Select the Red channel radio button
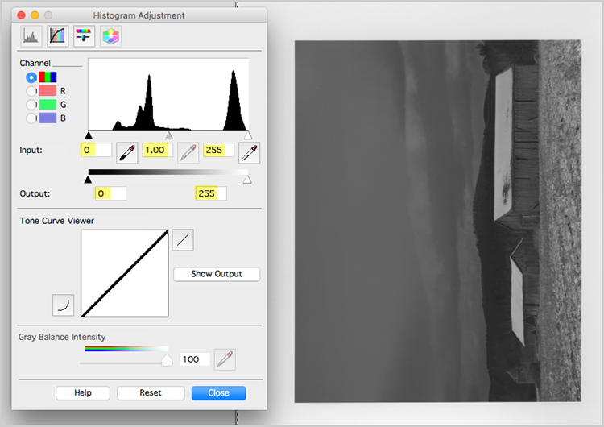604x427 pixels. [31, 91]
